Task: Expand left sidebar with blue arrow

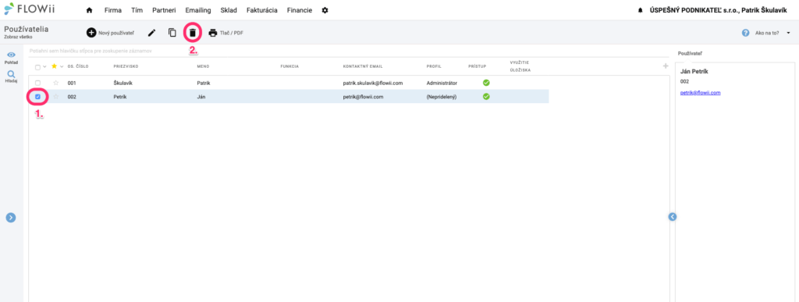Action: 11,218
